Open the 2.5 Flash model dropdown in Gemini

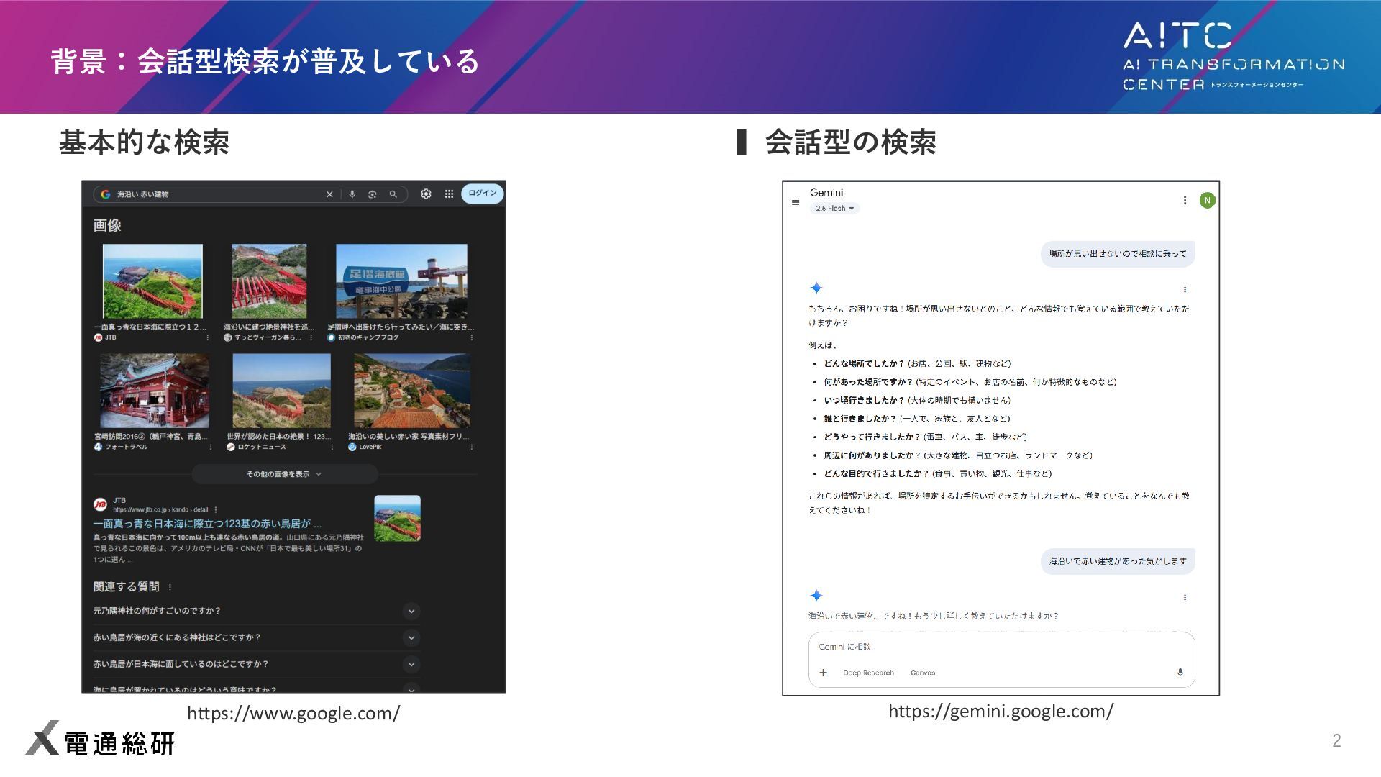tap(834, 209)
